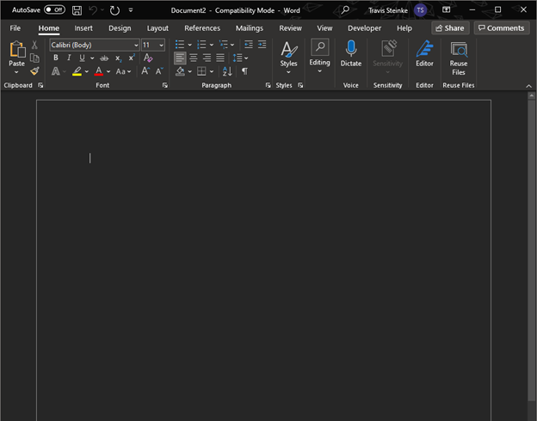Show paragraph marks with pilcrow icon
537x421 pixels.
(244, 71)
